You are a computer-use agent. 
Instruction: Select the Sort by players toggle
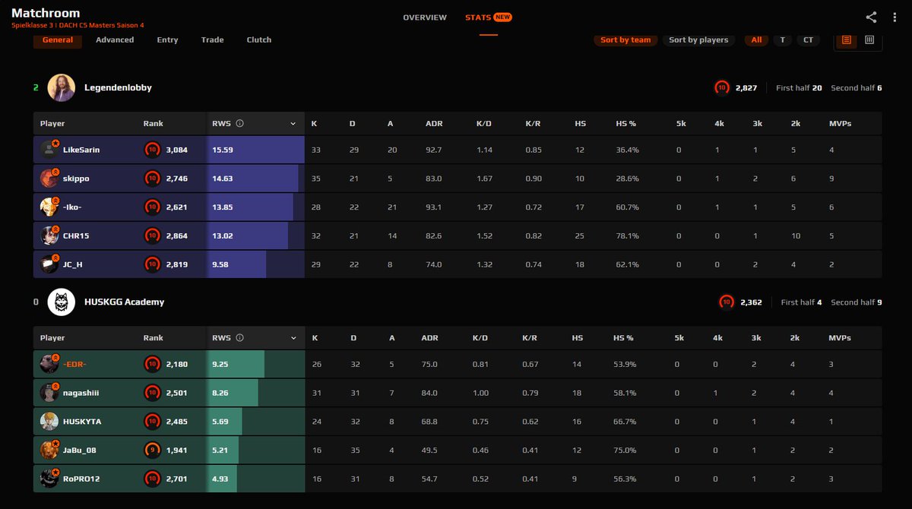[698, 40]
